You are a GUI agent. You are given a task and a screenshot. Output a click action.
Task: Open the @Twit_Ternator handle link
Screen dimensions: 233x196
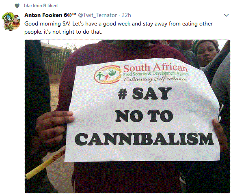click(97, 15)
